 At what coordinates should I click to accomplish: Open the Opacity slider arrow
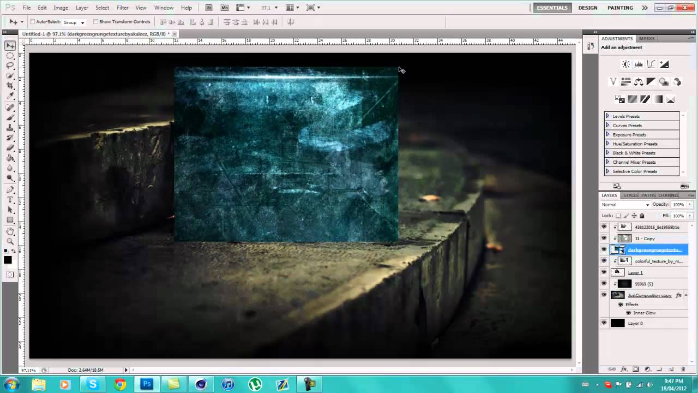tap(690, 205)
